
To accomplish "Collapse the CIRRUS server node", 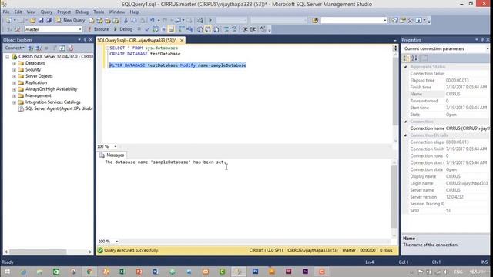I will pyautogui.click(x=8, y=57).
